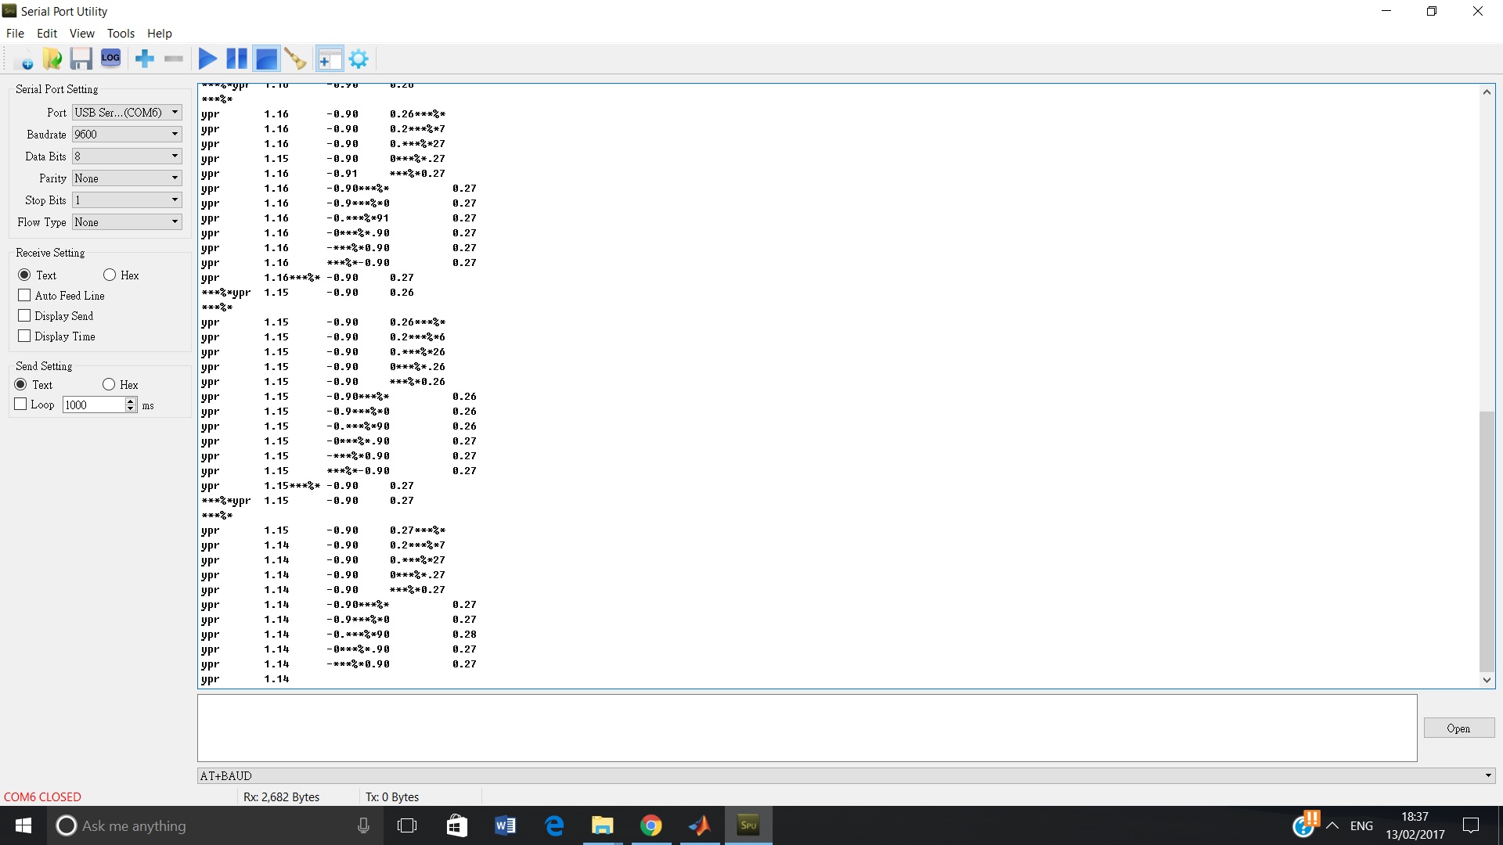Viewport: 1503px width, 845px height.
Task: Open the Tools menu
Action: (121, 34)
